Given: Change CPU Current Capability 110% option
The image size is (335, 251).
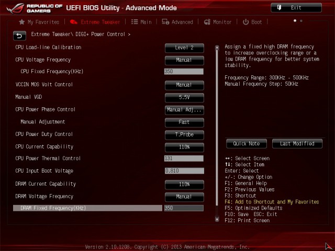Looking at the screenshot, I should coord(184,147).
